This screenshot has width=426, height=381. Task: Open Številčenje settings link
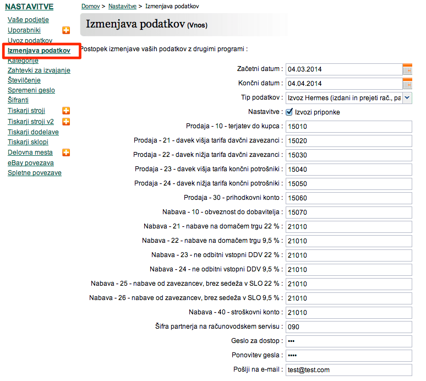(x=24, y=80)
